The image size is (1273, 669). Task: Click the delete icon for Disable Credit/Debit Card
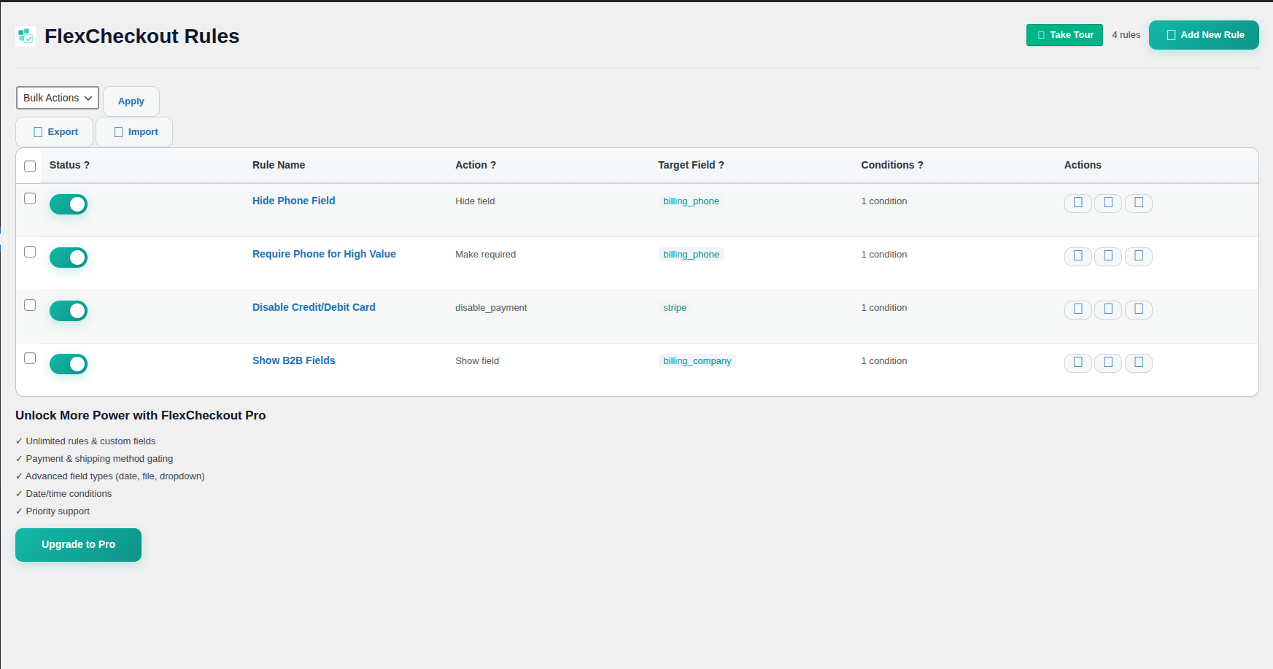(1138, 309)
